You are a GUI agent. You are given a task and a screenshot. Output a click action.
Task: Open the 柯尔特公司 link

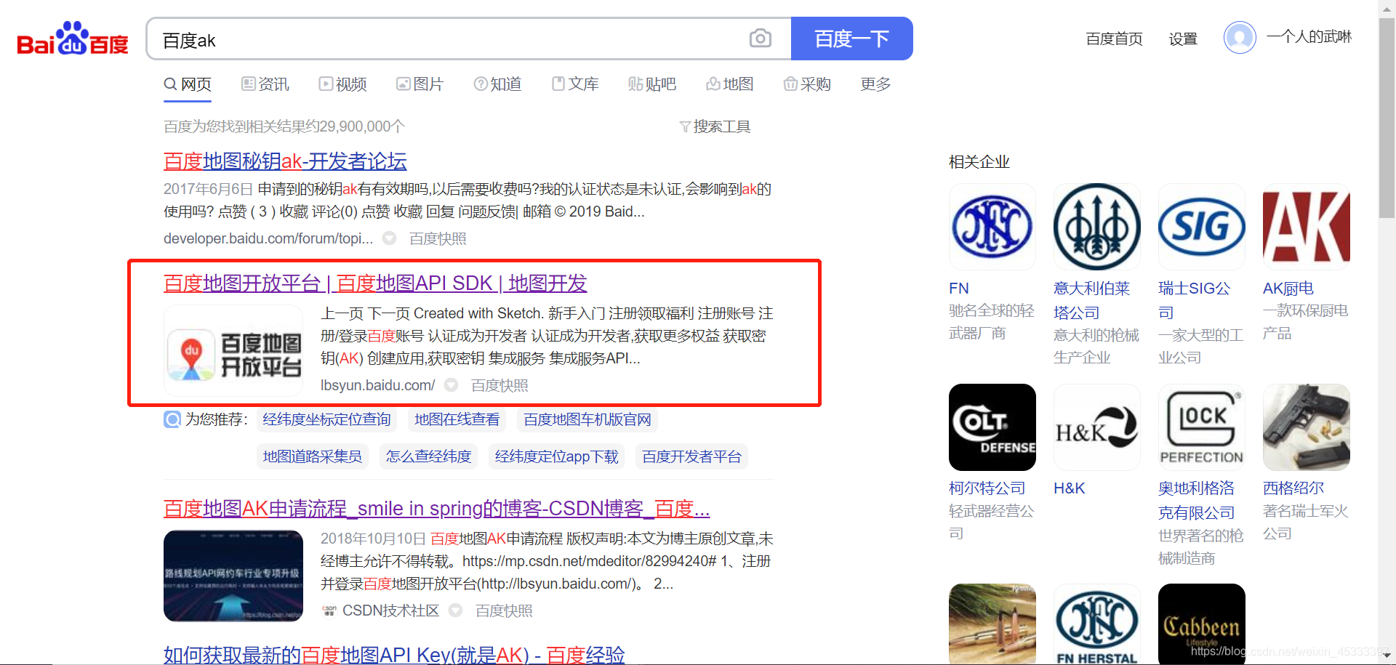pos(987,488)
